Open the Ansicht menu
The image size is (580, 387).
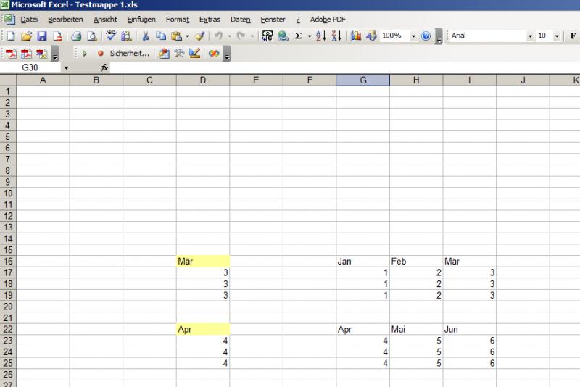point(105,20)
